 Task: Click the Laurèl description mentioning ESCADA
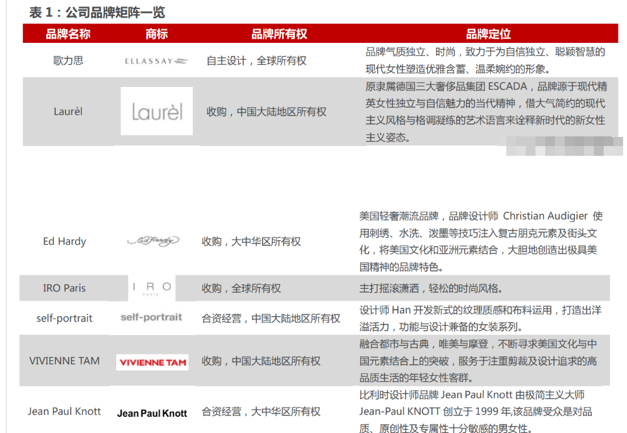486,112
